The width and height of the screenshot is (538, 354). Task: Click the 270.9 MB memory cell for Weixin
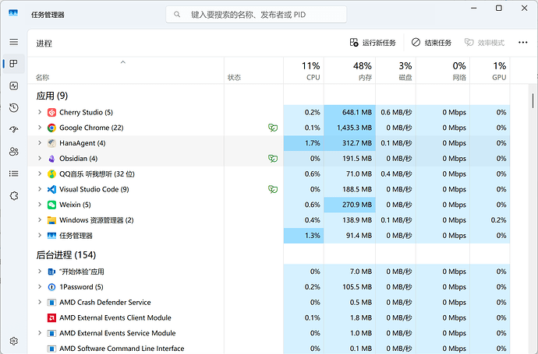point(349,205)
